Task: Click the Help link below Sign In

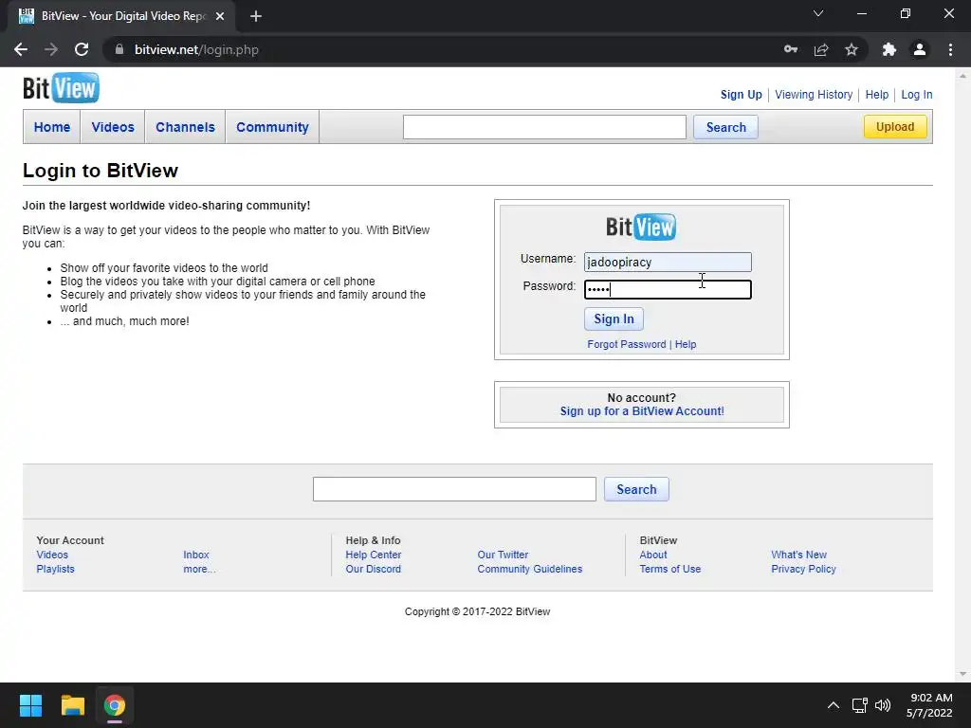Action: click(686, 344)
